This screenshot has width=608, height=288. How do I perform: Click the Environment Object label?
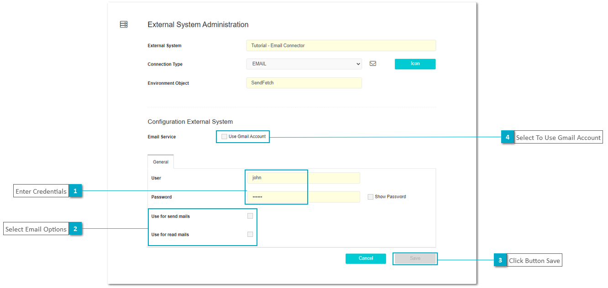pyautogui.click(x=168, y=83)
